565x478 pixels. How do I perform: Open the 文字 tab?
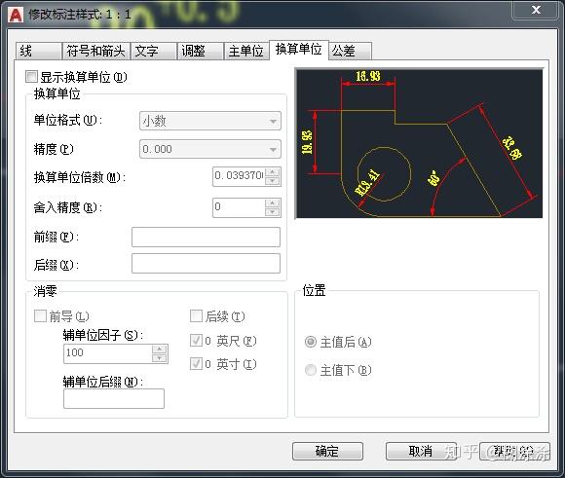click(154, 51)
